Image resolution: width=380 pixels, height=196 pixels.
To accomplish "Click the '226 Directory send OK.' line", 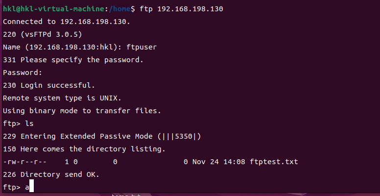I will pos(52,174).
